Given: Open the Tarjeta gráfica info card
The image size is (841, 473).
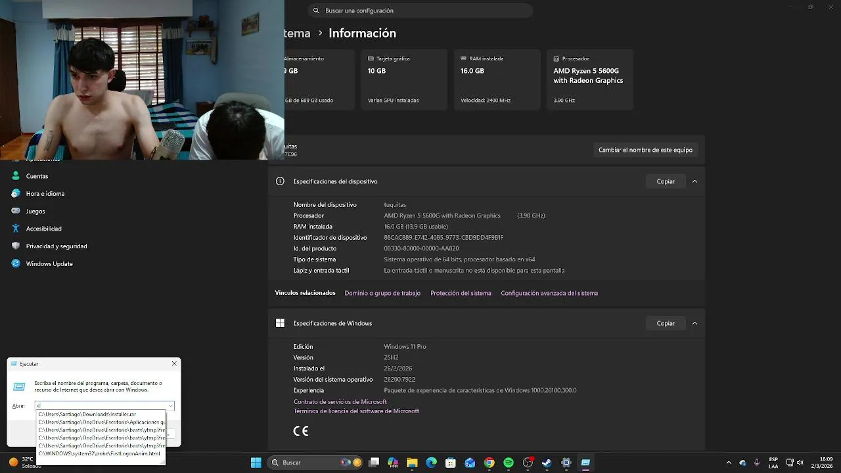Looking at the screenshot, I should (x=404, y=79).
